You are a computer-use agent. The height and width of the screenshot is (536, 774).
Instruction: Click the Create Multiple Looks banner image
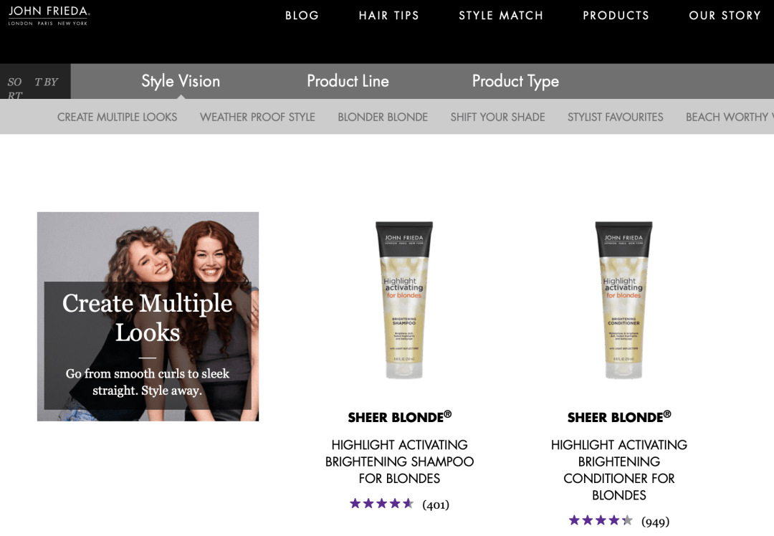tap(148, 316)
